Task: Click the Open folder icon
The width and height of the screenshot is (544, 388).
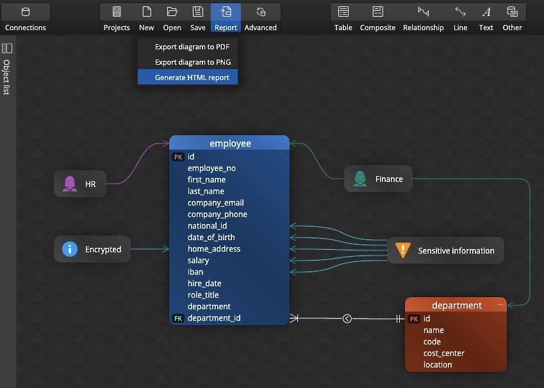Action: [172, 12]
